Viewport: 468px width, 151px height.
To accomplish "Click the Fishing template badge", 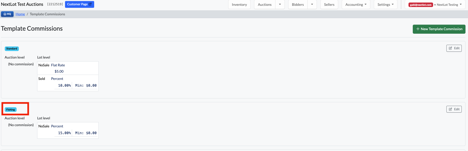I will 11,110.
